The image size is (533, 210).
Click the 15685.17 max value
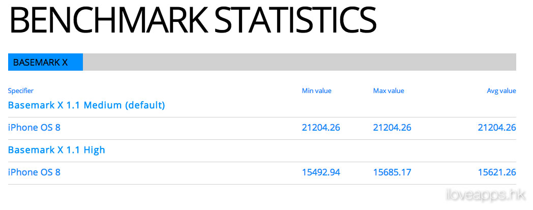point(392,172)
